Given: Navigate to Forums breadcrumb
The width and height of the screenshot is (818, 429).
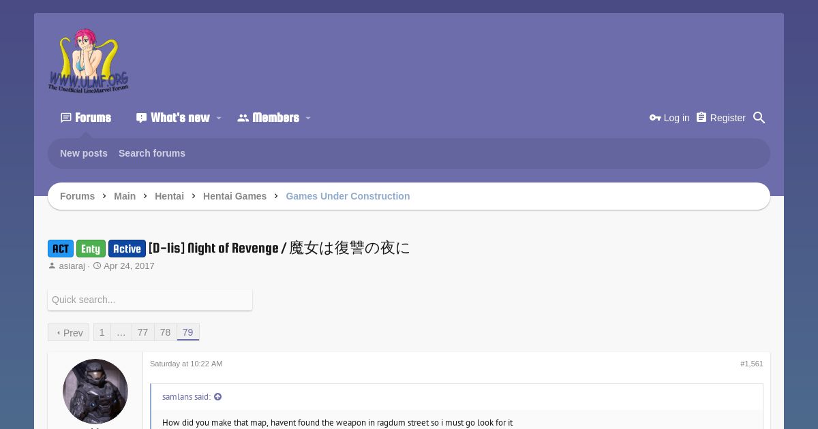Looking at the screenshot, I should click(x=78, y=196).
